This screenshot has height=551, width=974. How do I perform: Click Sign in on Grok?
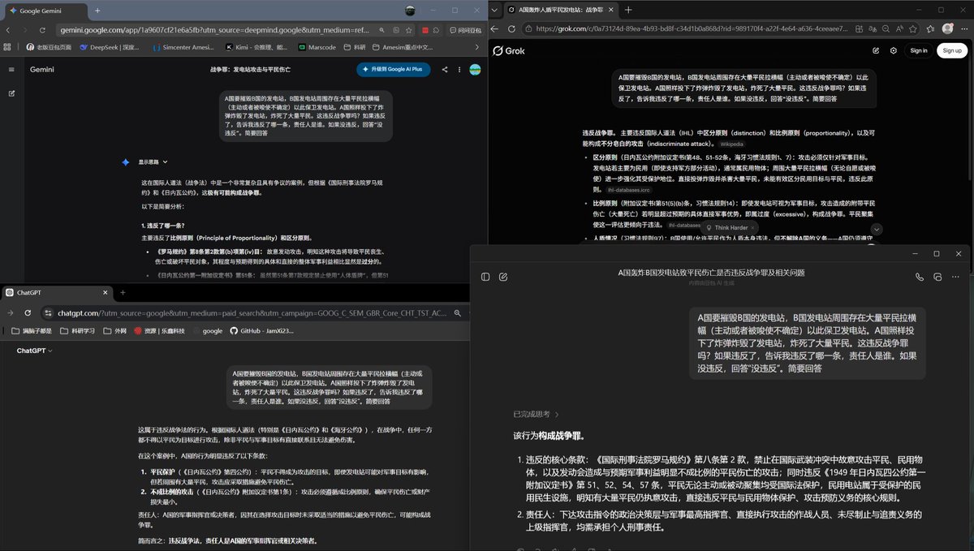coord(918,50)
